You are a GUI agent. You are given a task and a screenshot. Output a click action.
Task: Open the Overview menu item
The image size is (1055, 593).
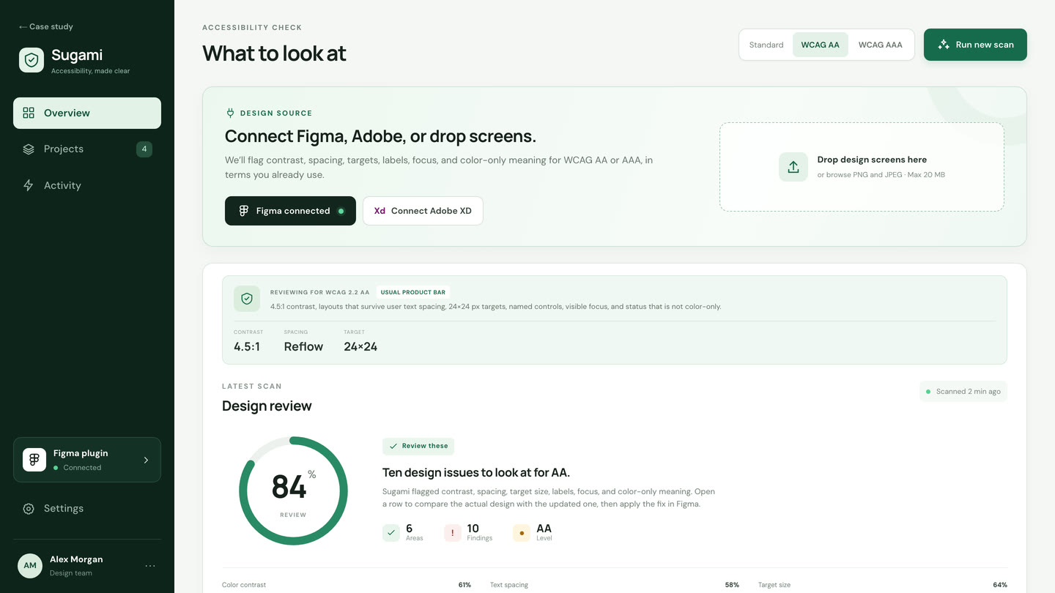click(87, 113)
